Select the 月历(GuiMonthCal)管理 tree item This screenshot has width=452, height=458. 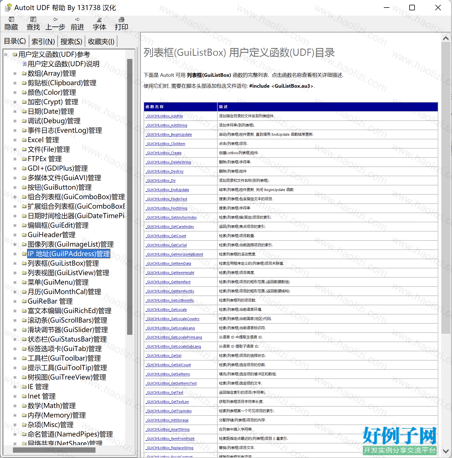coord(64,292)
